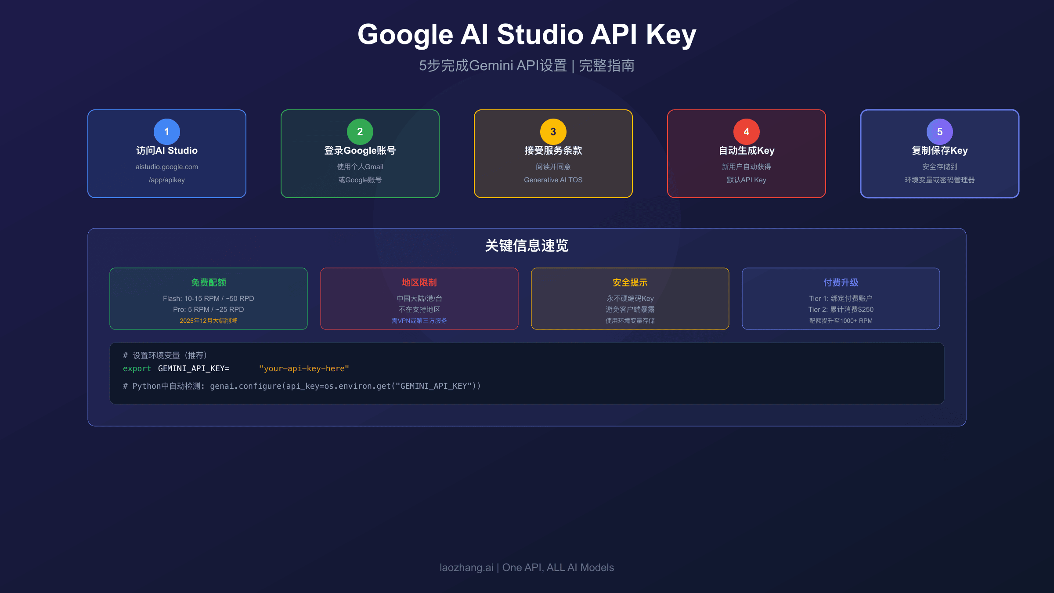Image resolution: width=1054 pixels, height=593 pixels.
Task: Expand the 付费升级 info card
Action: click(840, 299)
